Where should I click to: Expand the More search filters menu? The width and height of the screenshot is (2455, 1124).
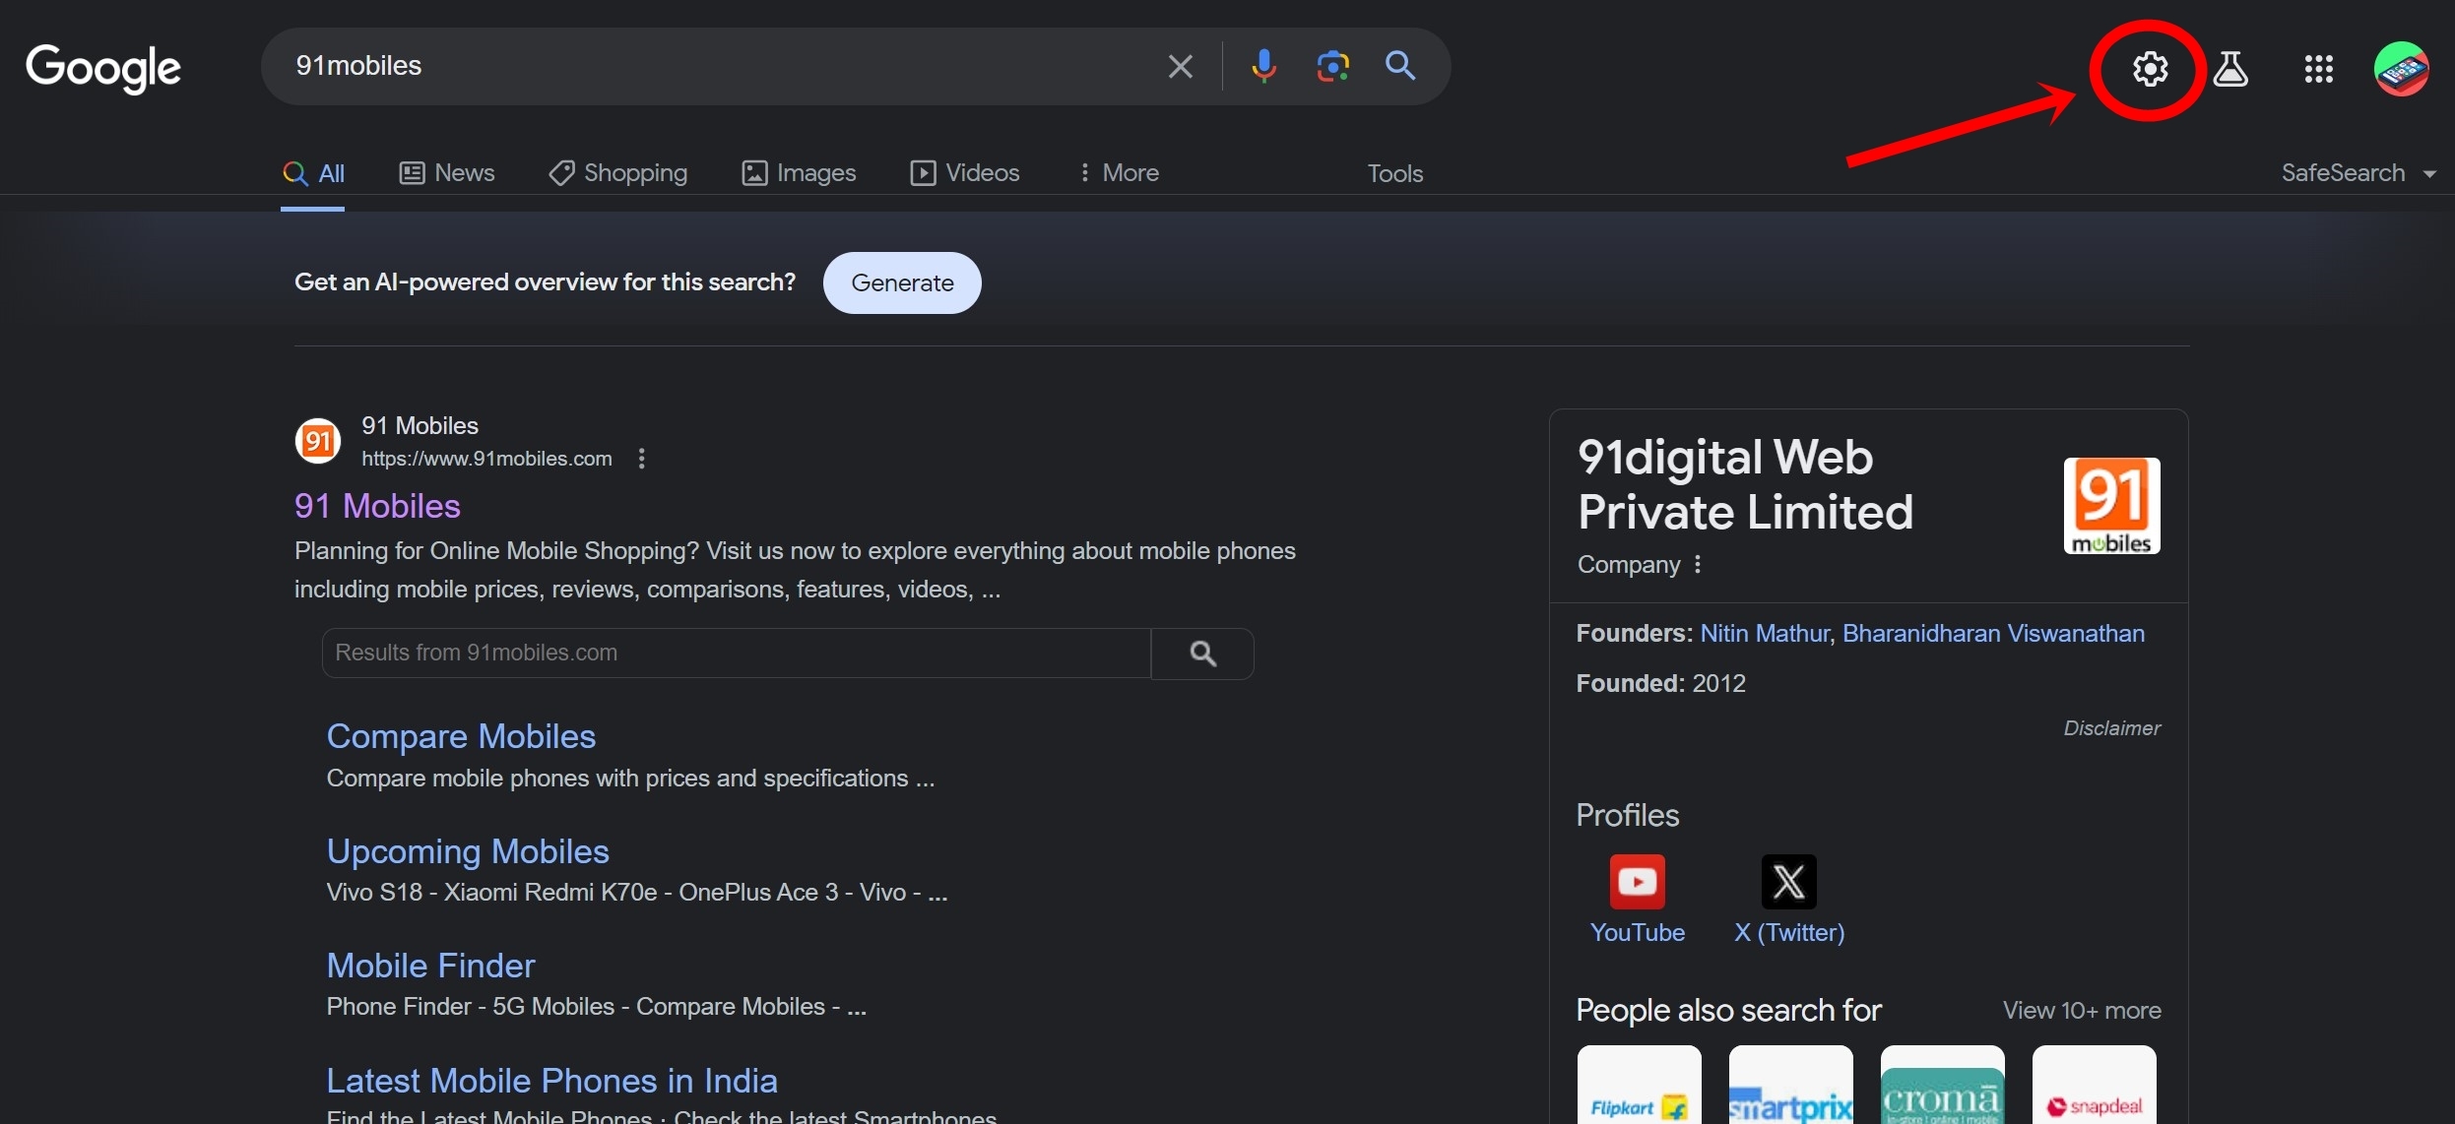[1119, 173]
